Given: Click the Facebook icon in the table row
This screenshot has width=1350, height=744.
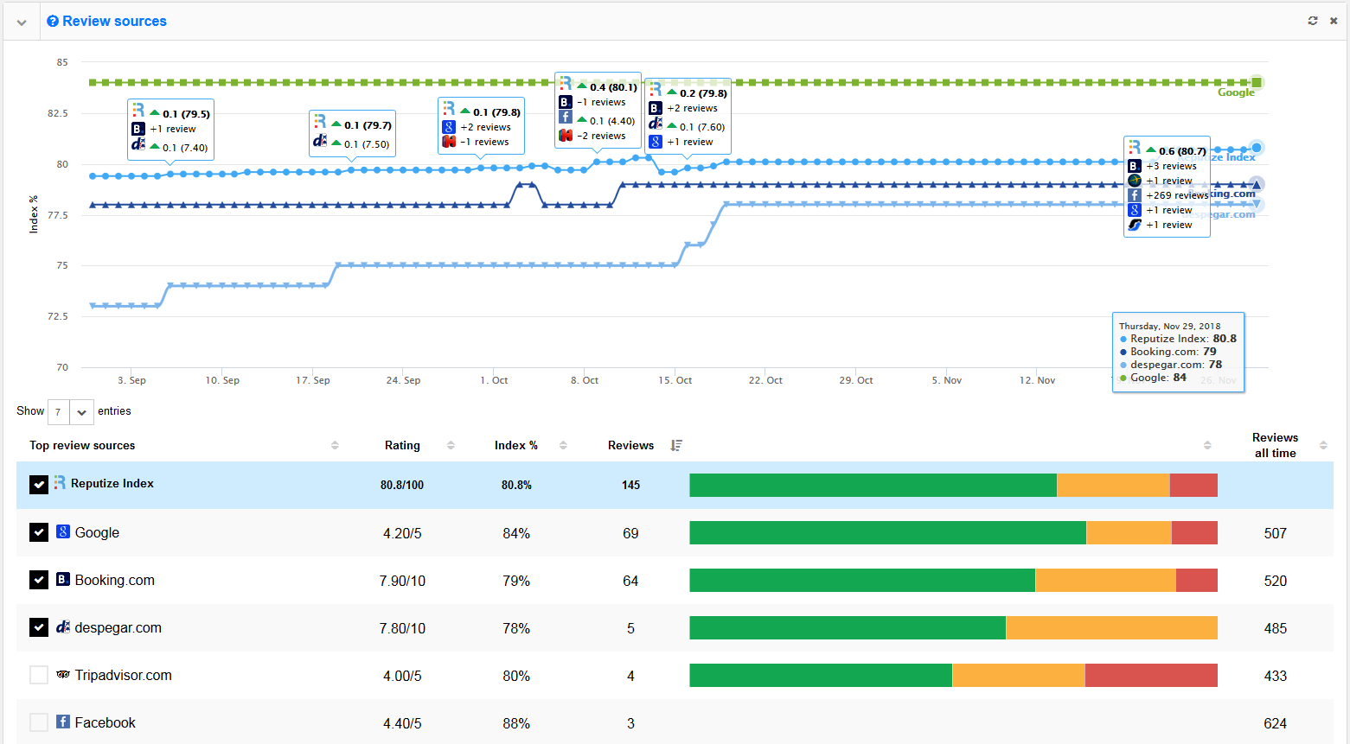Looking at the screenshot, I should tap(63, 721).
